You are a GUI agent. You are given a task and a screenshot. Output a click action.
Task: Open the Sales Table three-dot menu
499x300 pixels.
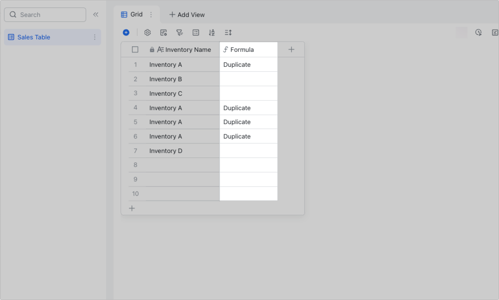pyautogui.click(x=96, y=37)
